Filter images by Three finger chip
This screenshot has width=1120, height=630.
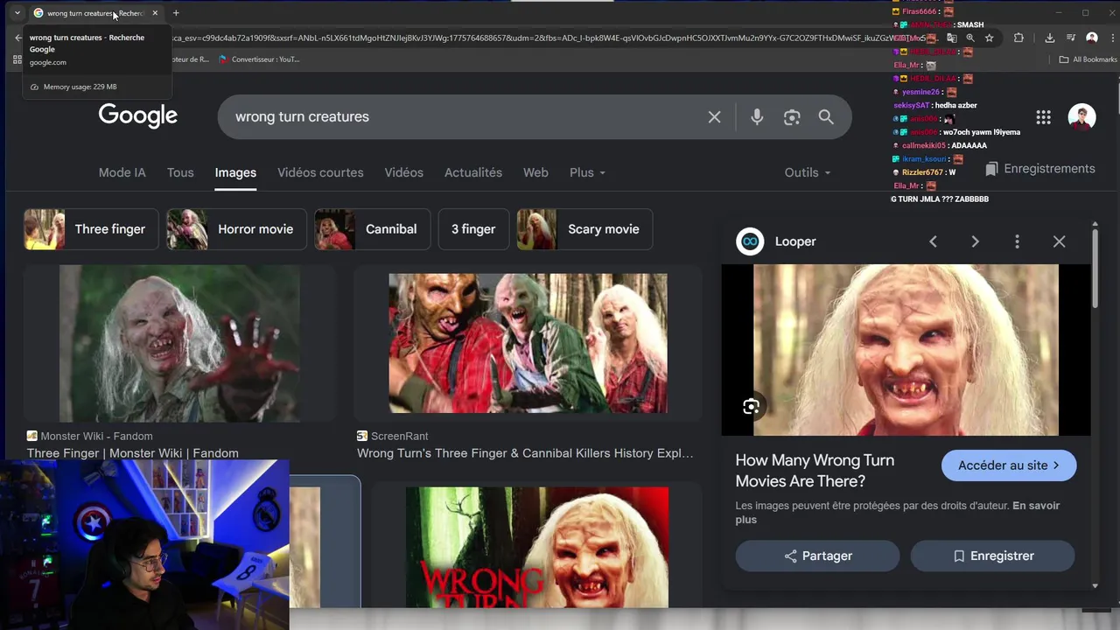[91, 229]
